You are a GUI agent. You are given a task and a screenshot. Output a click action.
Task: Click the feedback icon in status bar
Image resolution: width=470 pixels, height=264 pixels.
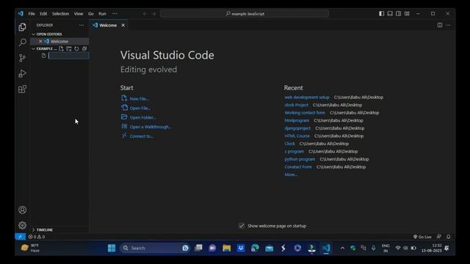[439, 237]
